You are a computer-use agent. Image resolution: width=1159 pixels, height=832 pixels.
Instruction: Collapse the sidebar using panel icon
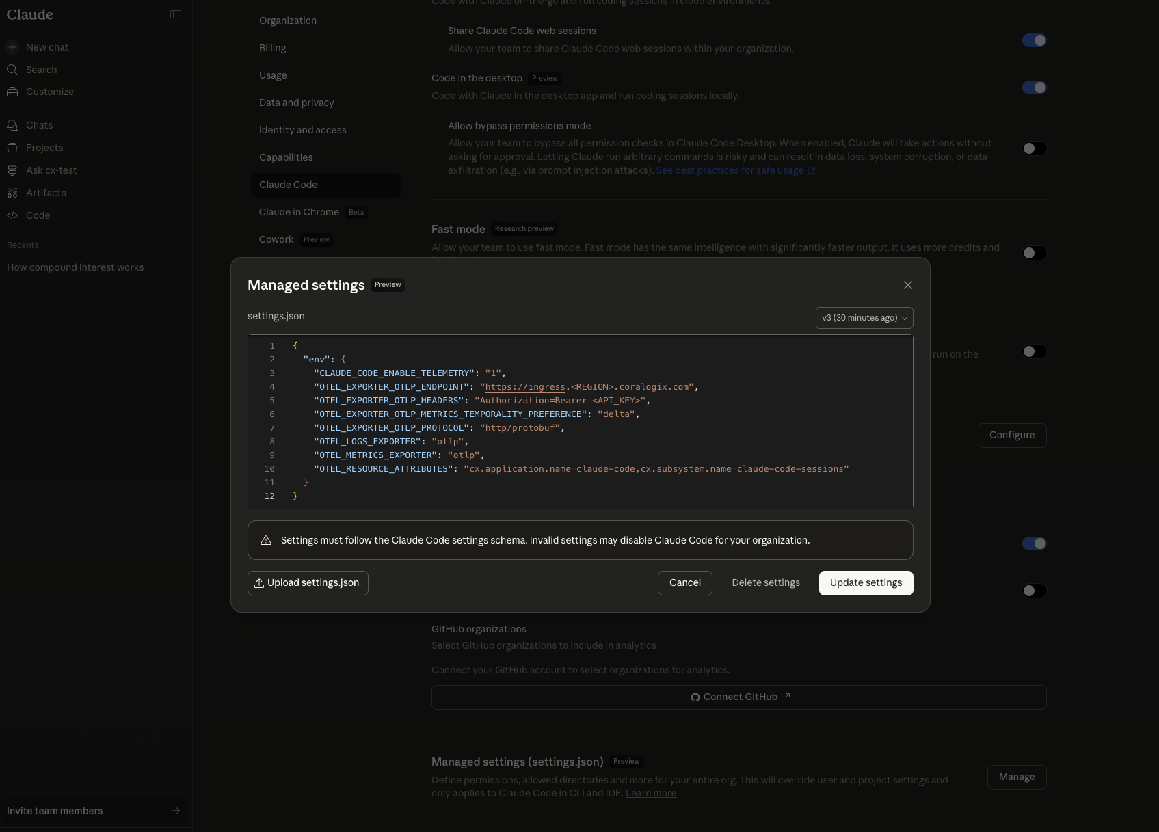176,14
